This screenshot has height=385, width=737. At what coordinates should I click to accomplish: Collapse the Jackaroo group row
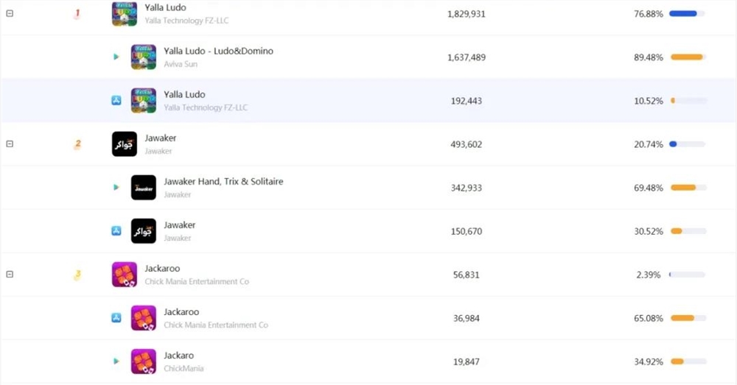click(x=10, y=275)
